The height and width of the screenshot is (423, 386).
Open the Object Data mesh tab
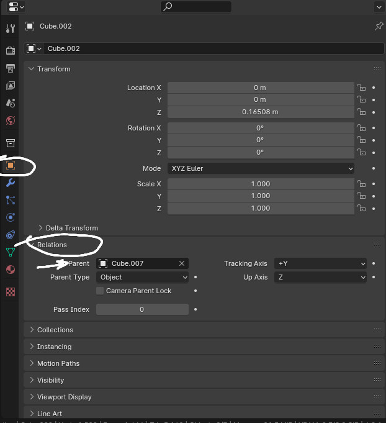coord(11,252)
